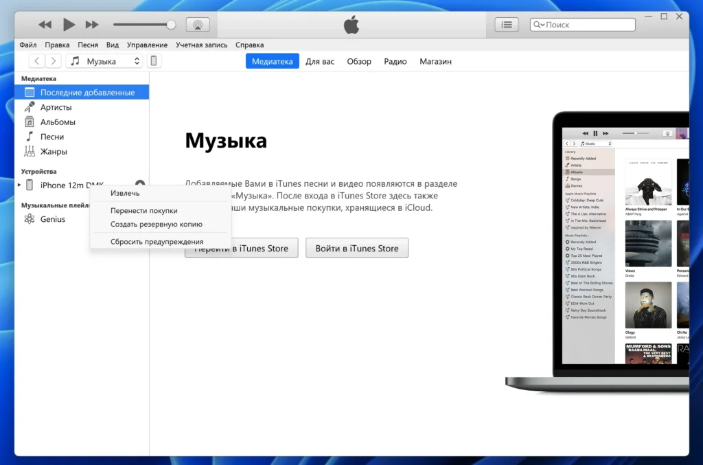Image resolution: width=703 pixels, height=465 pixels.
Task: Go forward with the right chevron
Action: (x=54, y=61)
